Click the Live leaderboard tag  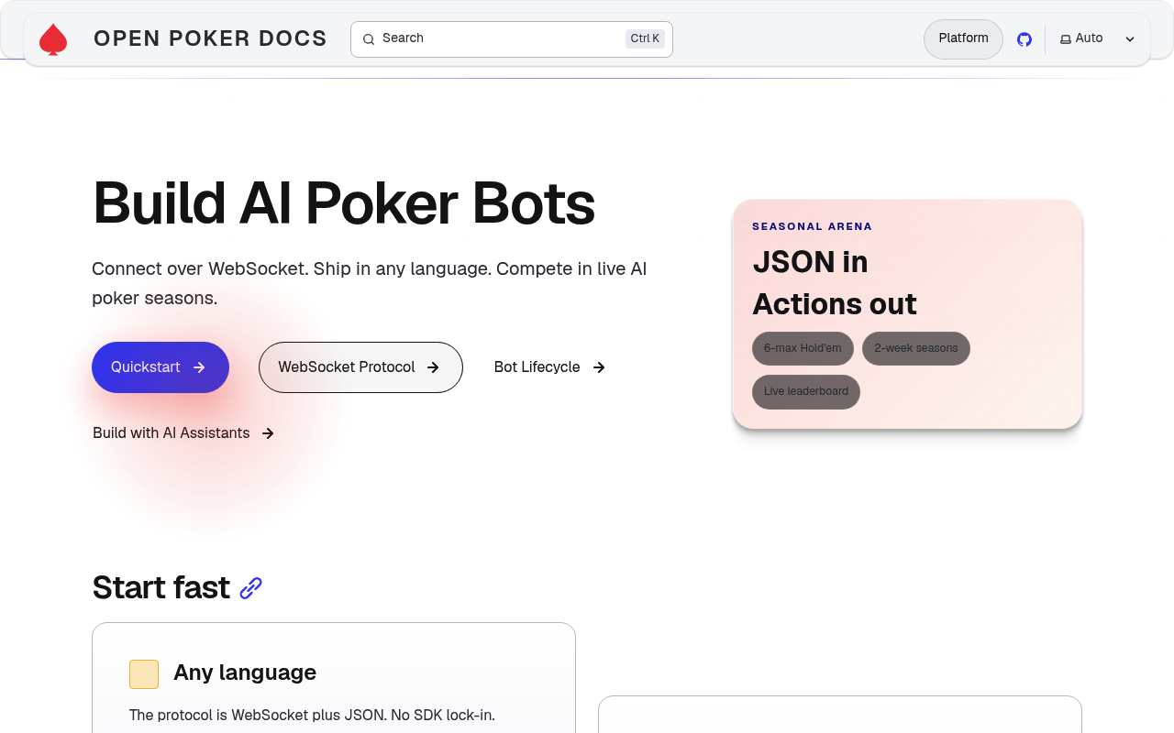click(x=806, y=391)
